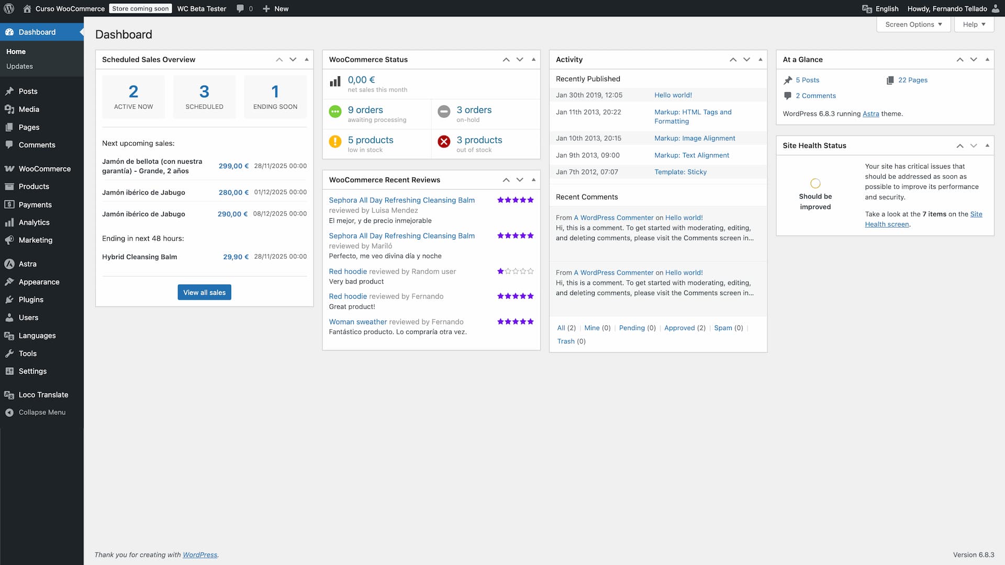Click the Astra sidebar icon
The height and width of the screenshot is (565, 1005).
pos(9,264)
